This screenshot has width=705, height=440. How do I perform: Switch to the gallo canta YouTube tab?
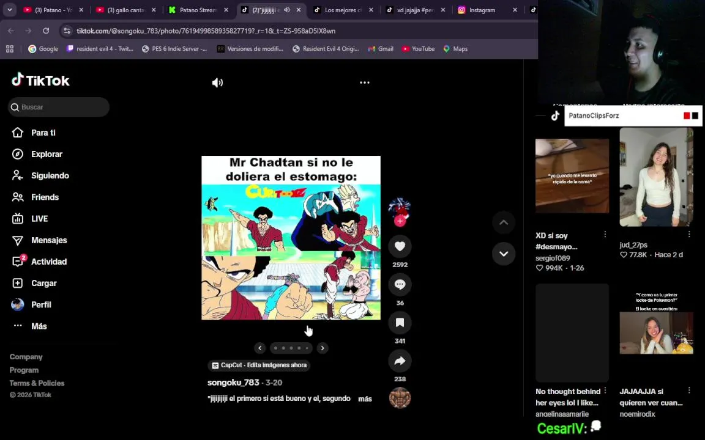(126, 10)
